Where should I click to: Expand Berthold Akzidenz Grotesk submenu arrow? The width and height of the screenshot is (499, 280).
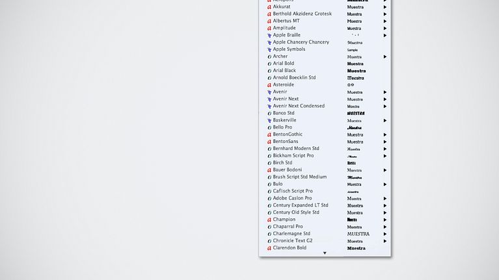pyautogui.click(x=384, y=14)
